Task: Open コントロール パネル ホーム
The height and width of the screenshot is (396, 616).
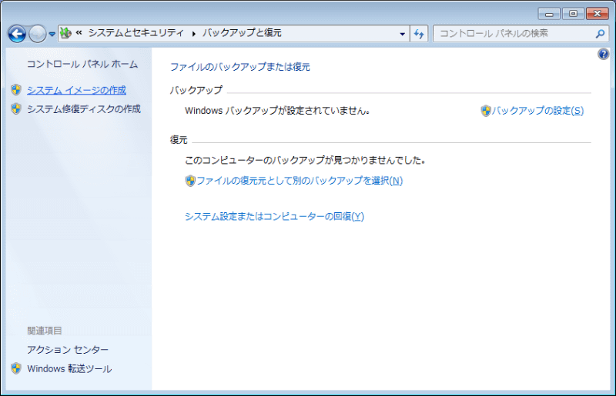Action: [82, 64]
